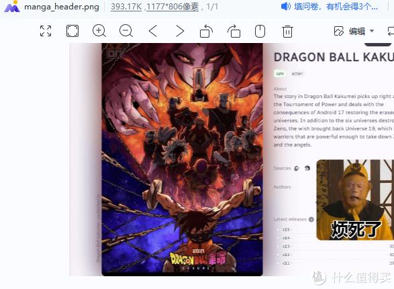Go to next image with right arrow
The image size is (394, 289).
tap(180, 31)
